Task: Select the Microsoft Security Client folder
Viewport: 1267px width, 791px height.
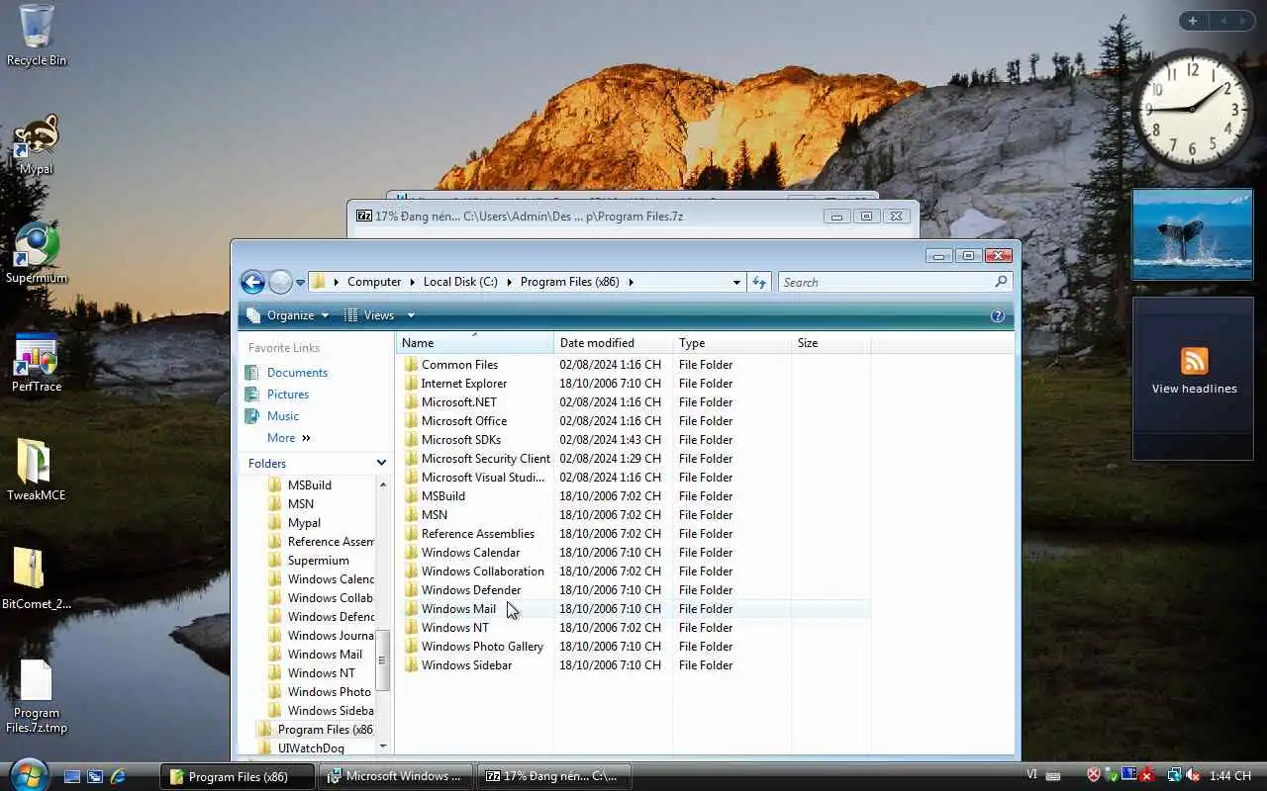Action: click(x=486, y=459)
